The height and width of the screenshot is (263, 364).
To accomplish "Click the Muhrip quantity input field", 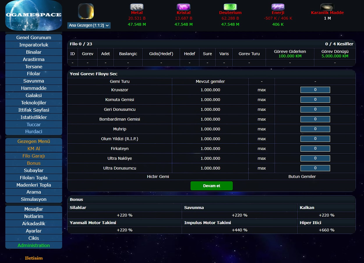I will click(315, 129).
